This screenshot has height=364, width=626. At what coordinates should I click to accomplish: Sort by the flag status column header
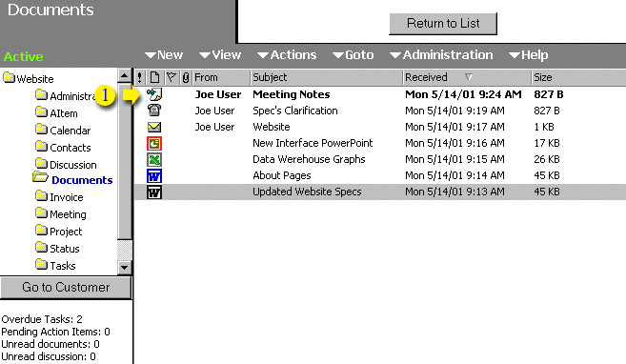pyautogui.click(x=172, y=77)
